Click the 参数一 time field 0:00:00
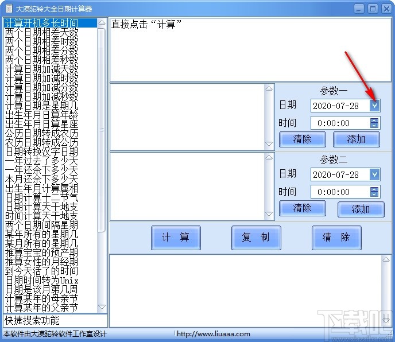 (340, 123)
